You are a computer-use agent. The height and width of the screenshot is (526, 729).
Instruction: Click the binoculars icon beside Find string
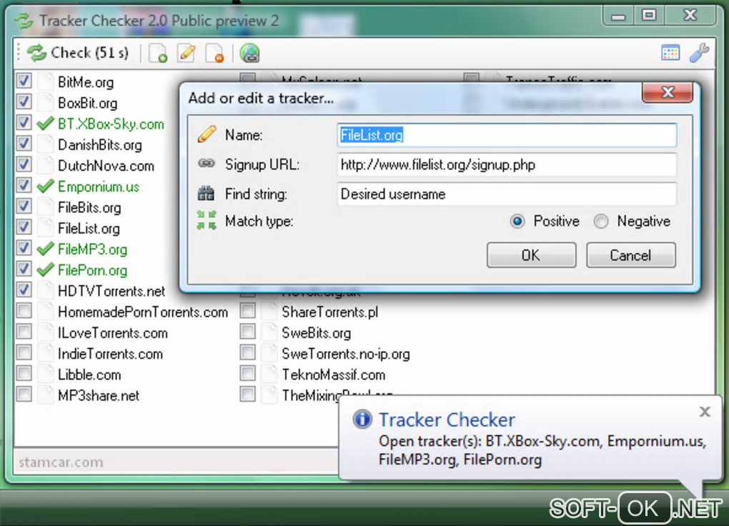tap(206, 193)
